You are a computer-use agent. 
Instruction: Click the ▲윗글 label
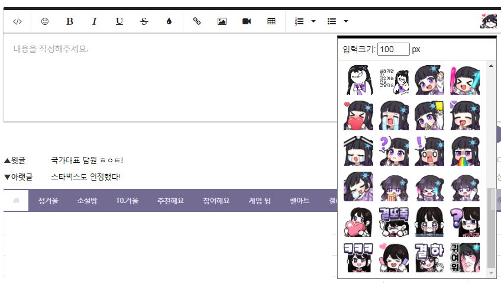[15, 160]
